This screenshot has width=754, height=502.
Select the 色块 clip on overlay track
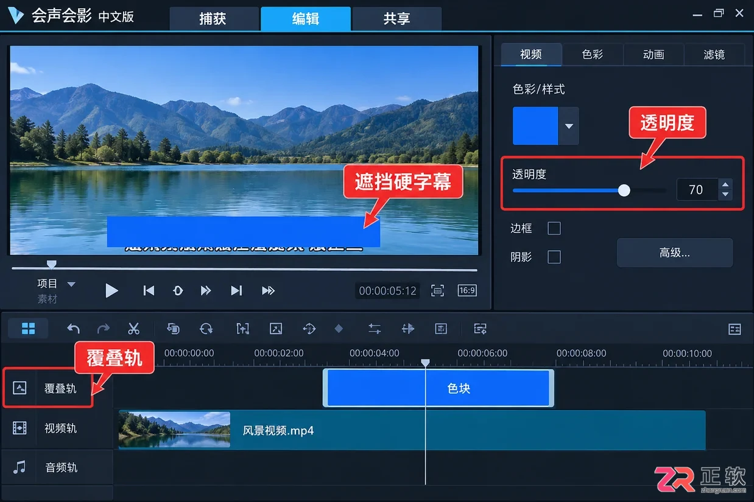point(439,388)
